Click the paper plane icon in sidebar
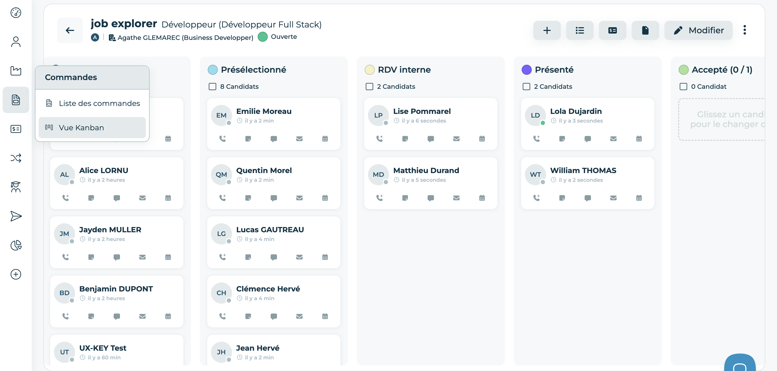 pos(16,216)
